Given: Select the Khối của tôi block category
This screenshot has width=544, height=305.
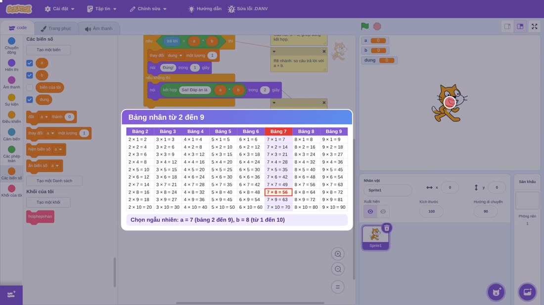Looking at the screenshot, I should tap(11, 191).
